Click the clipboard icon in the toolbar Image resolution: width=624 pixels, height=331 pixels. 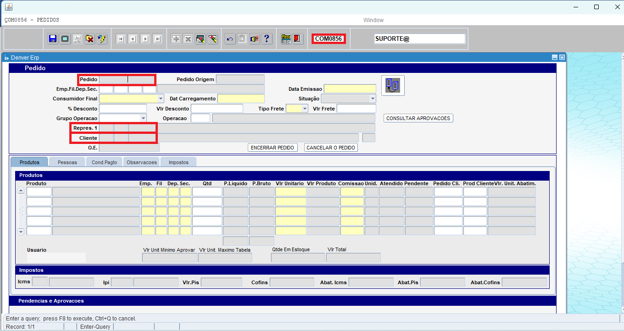click(x=242, y=39)
